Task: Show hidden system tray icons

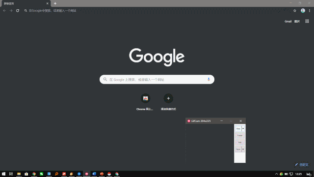Action: [276, 174]
